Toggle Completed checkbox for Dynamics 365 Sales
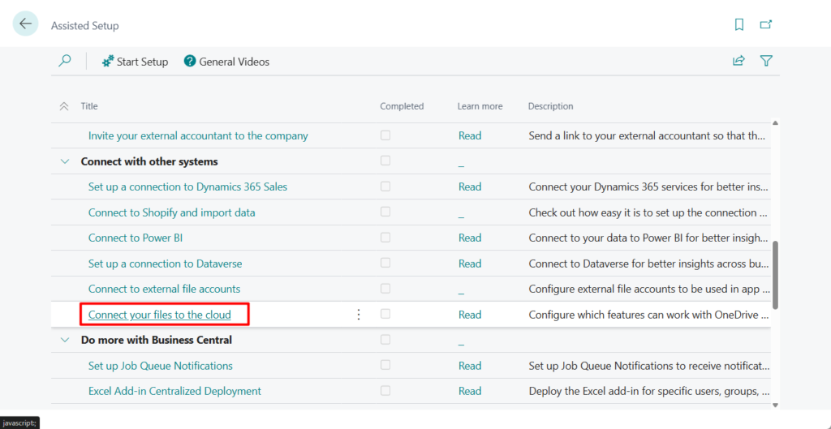 point(385,187)
